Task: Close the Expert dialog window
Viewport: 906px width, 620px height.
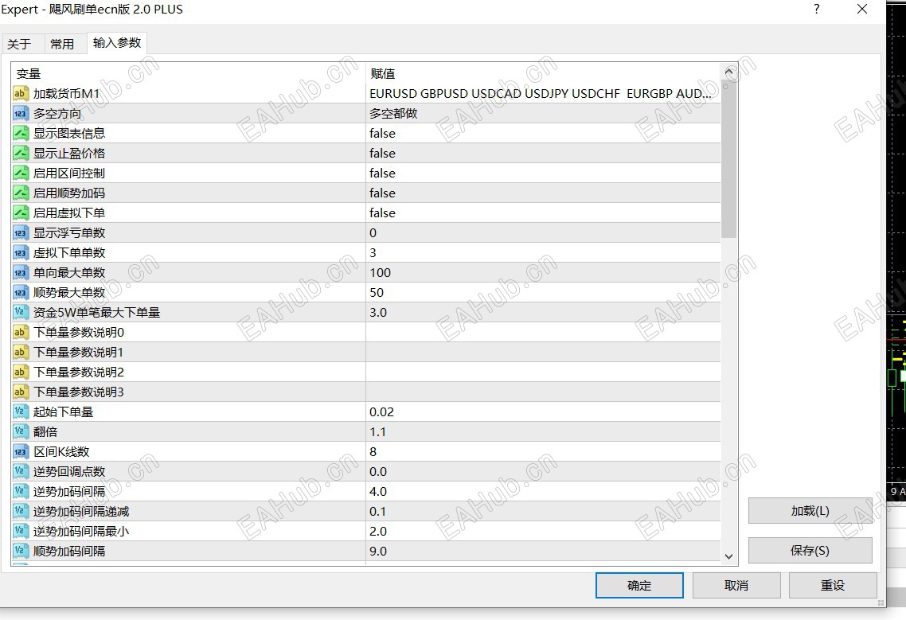Action: 862,10
